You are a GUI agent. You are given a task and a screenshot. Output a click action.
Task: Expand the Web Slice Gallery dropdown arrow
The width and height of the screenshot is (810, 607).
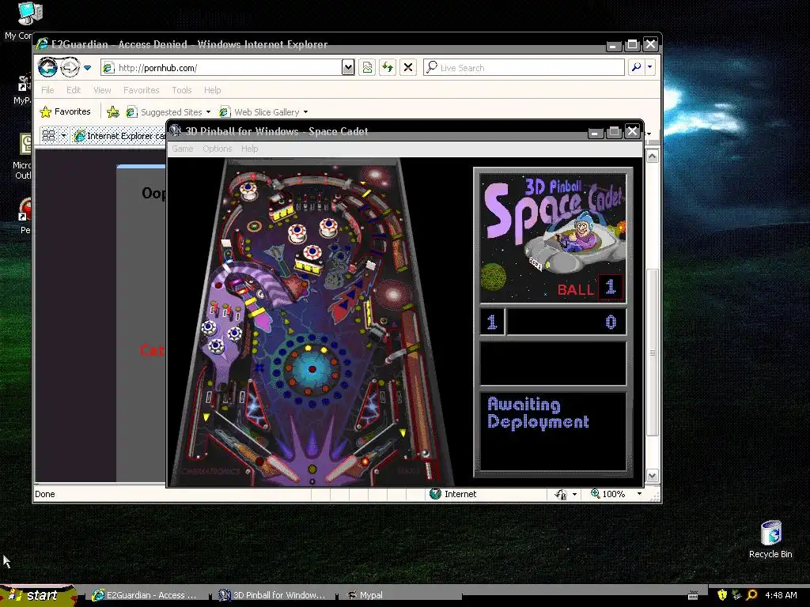(306, 112)
